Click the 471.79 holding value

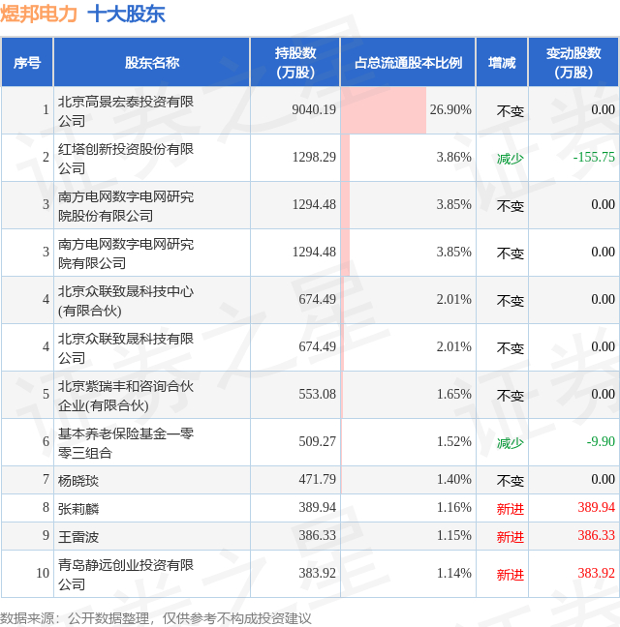[317, 479]
